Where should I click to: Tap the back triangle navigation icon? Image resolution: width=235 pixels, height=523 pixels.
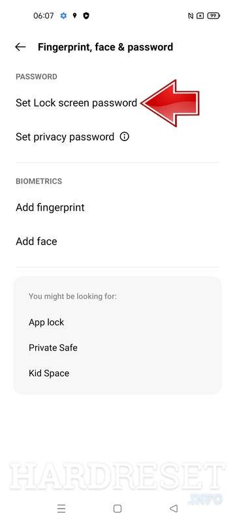pos(174,509)
